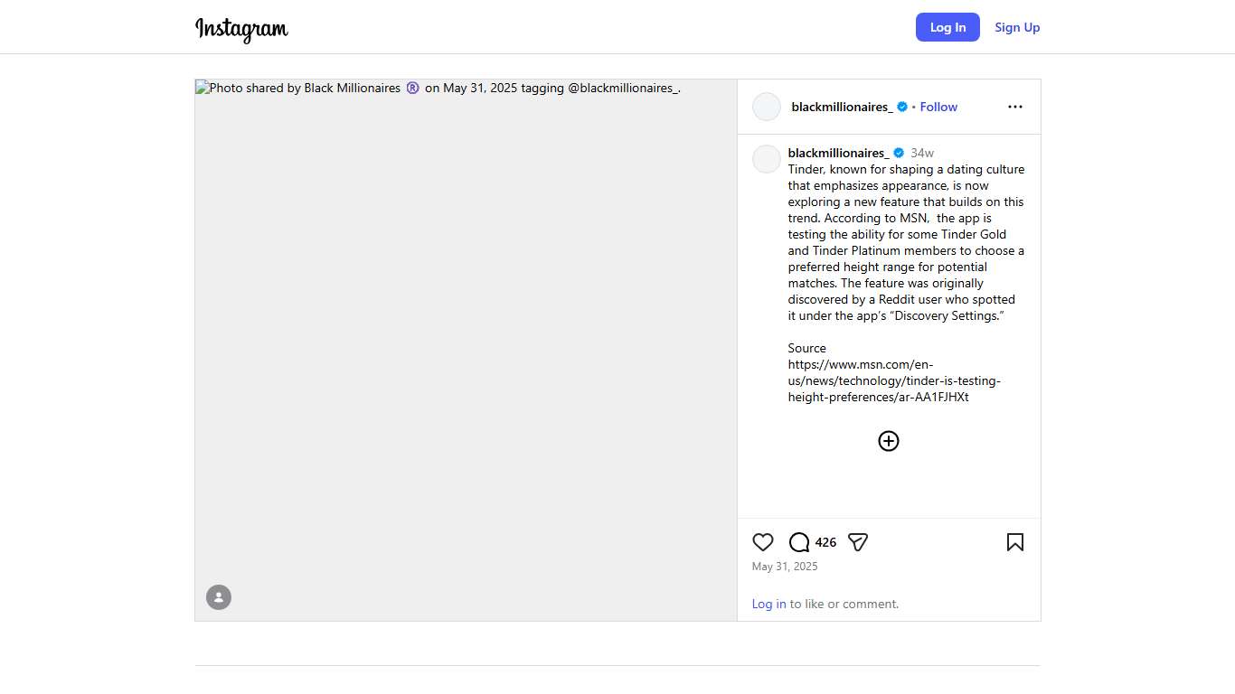The height and width of the screenshot is (694, 1235).
Task: Click the comment bubble icon
Action: click(x=799, y=542)
